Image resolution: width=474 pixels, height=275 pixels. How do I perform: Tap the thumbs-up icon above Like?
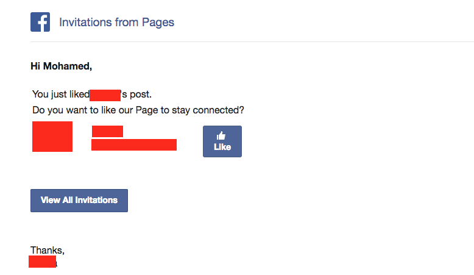(221, 135)
